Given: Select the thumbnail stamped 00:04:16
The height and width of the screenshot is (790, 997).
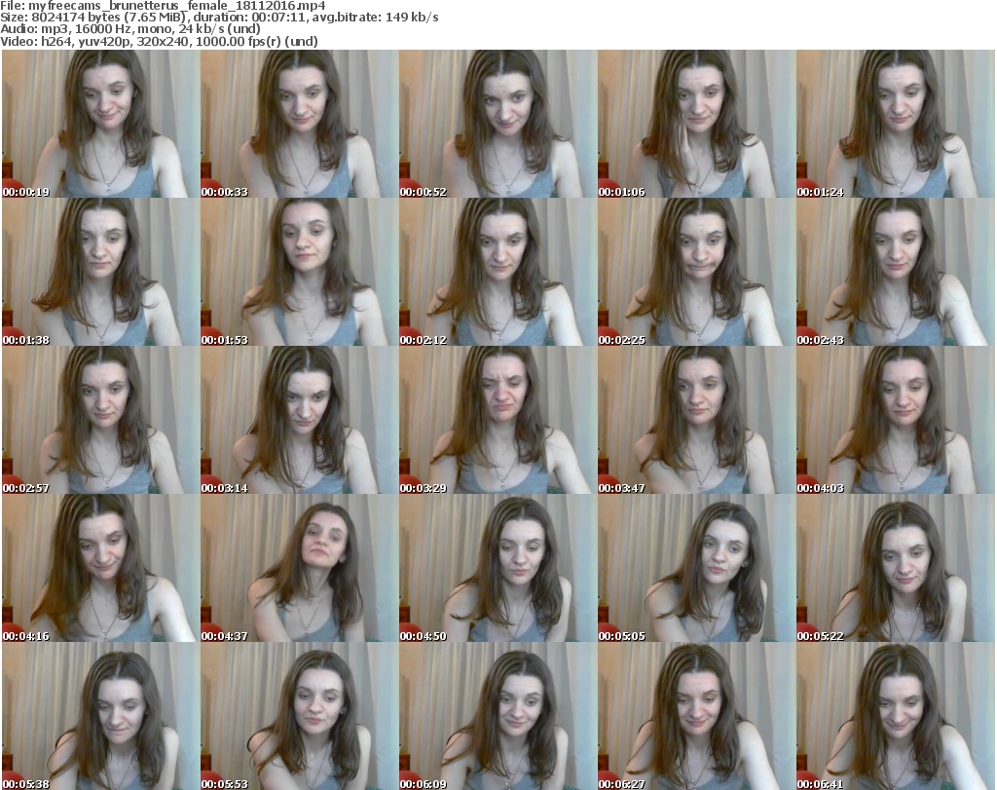Looking at the screenshot, I should click(101, 568).
